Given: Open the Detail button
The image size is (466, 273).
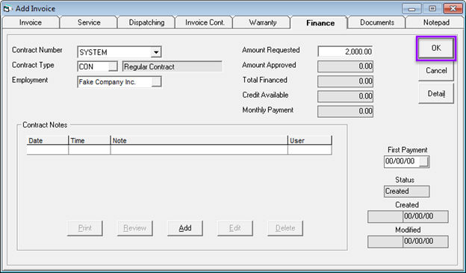Looking at the screenshot, I should click(436, 93).
